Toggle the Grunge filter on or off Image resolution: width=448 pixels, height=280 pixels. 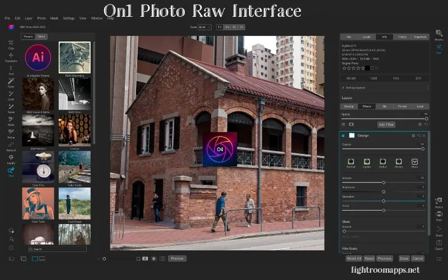[343, 136]
